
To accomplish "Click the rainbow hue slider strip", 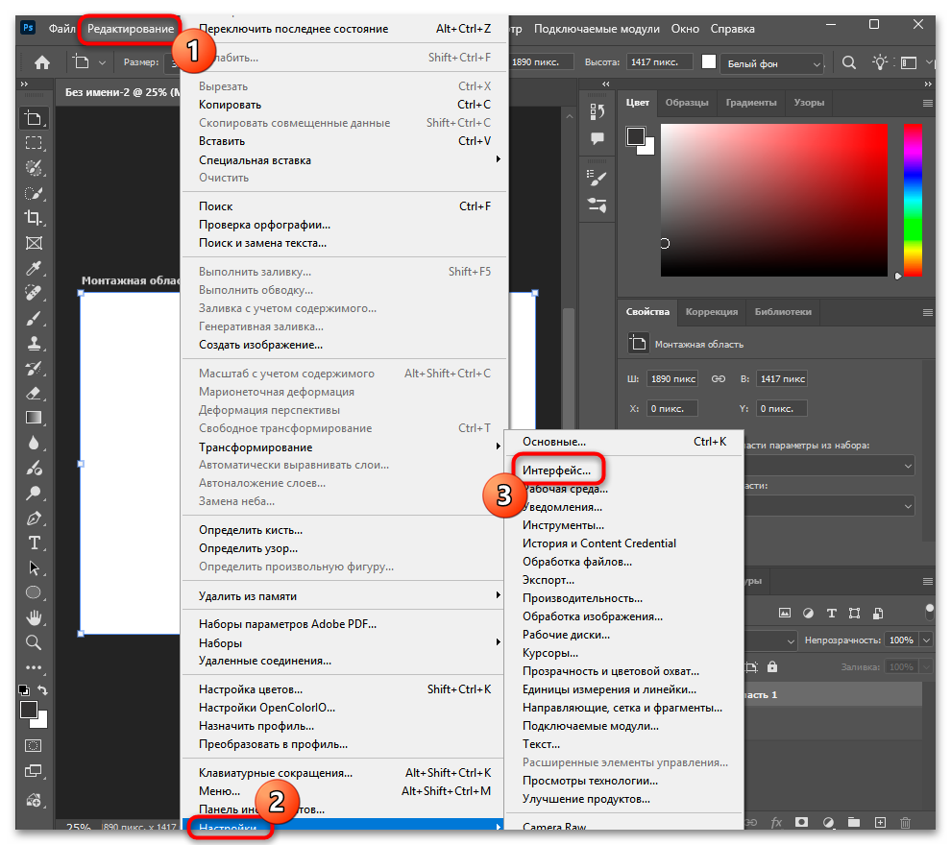I will point(912,200).
